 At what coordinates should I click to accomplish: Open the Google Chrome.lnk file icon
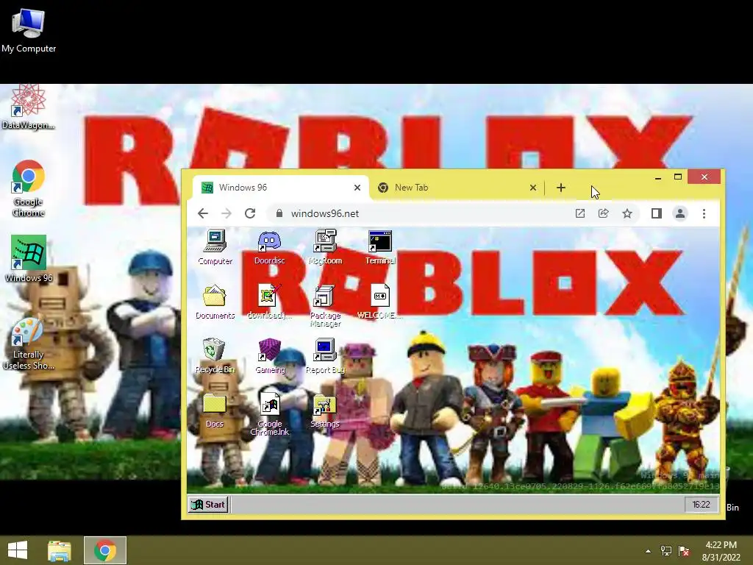coord(269,414)
